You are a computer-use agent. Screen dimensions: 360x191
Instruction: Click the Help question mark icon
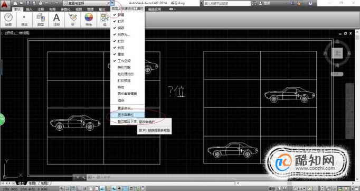click(x=310, y=3)
